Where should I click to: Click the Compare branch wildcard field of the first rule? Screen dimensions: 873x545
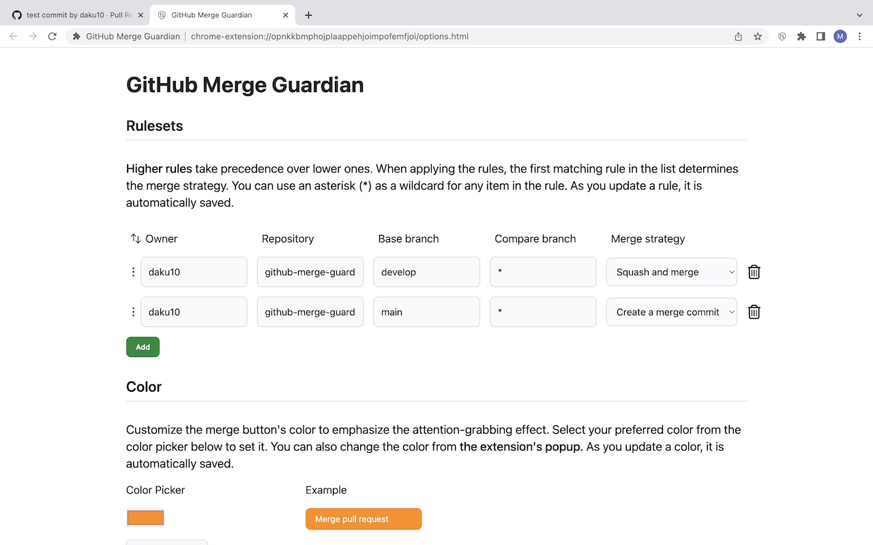(543, 271)
